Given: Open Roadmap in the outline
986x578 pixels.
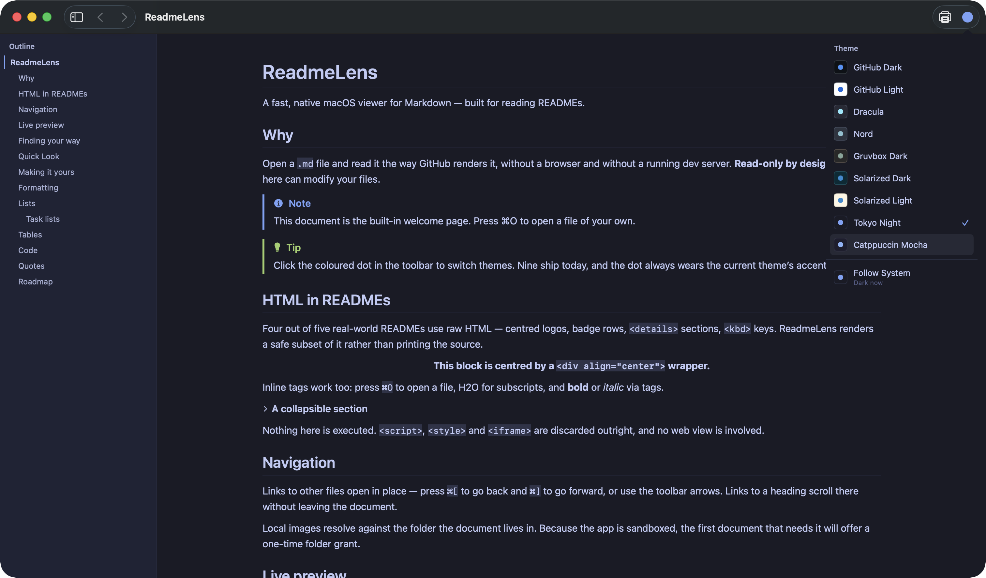Looking at the screenshot, I should (x=35, y=281).
